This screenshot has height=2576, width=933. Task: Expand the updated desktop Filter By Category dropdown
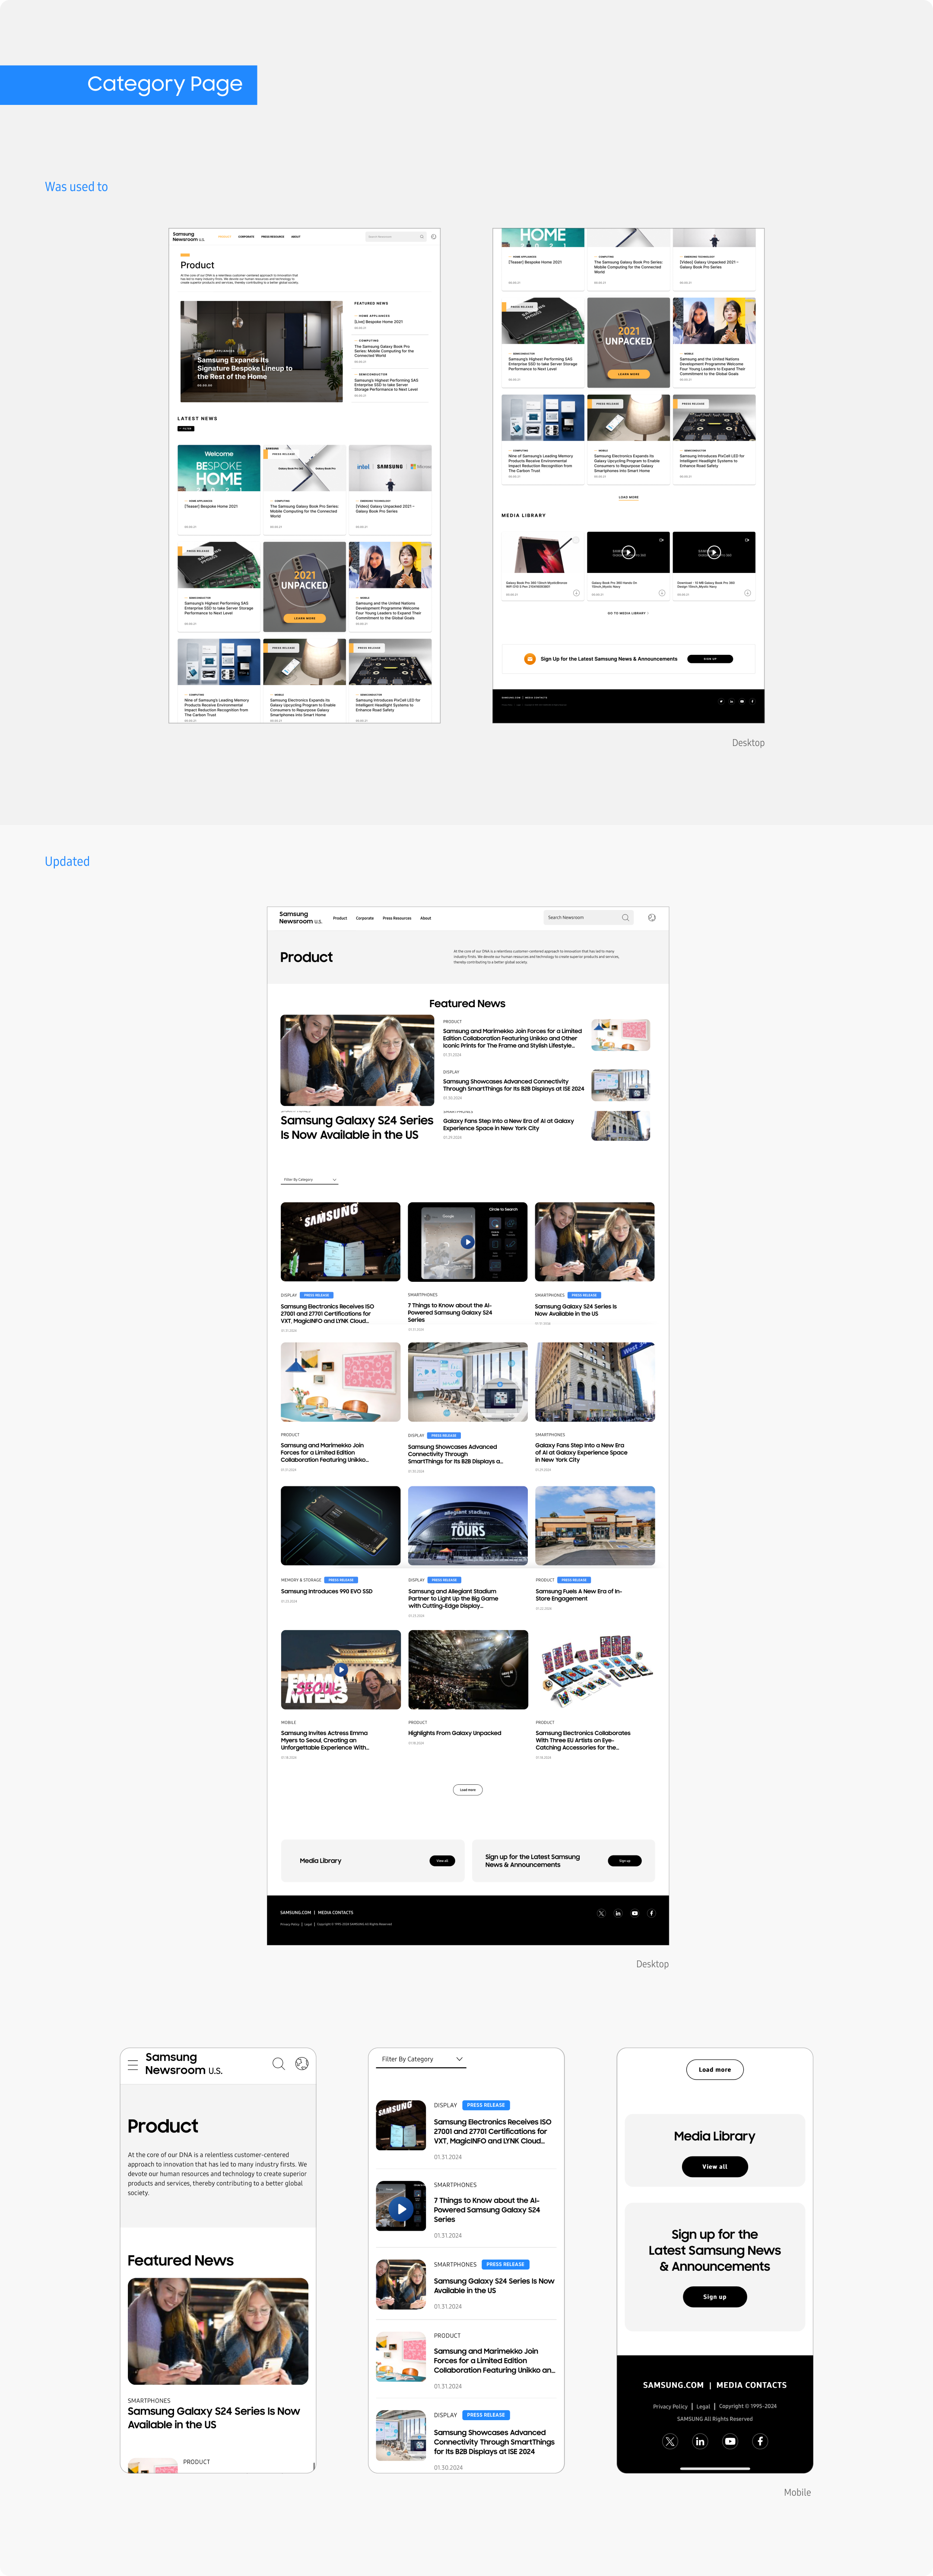309,1179
